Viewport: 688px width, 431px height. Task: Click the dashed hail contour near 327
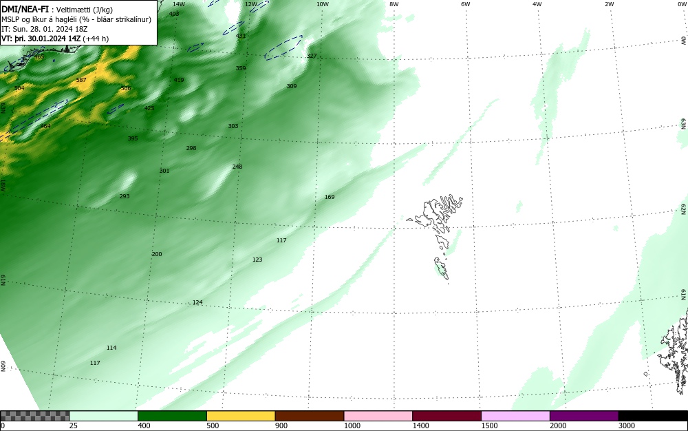283,48
